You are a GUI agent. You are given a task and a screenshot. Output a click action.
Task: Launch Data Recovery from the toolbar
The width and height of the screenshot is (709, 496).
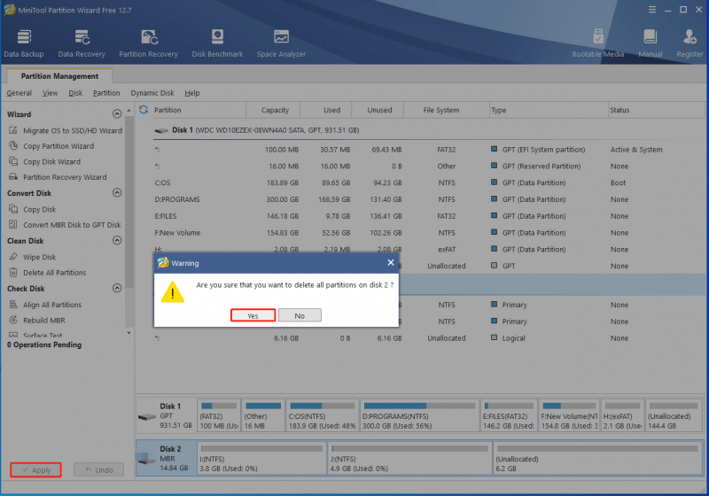click(82, 43)
